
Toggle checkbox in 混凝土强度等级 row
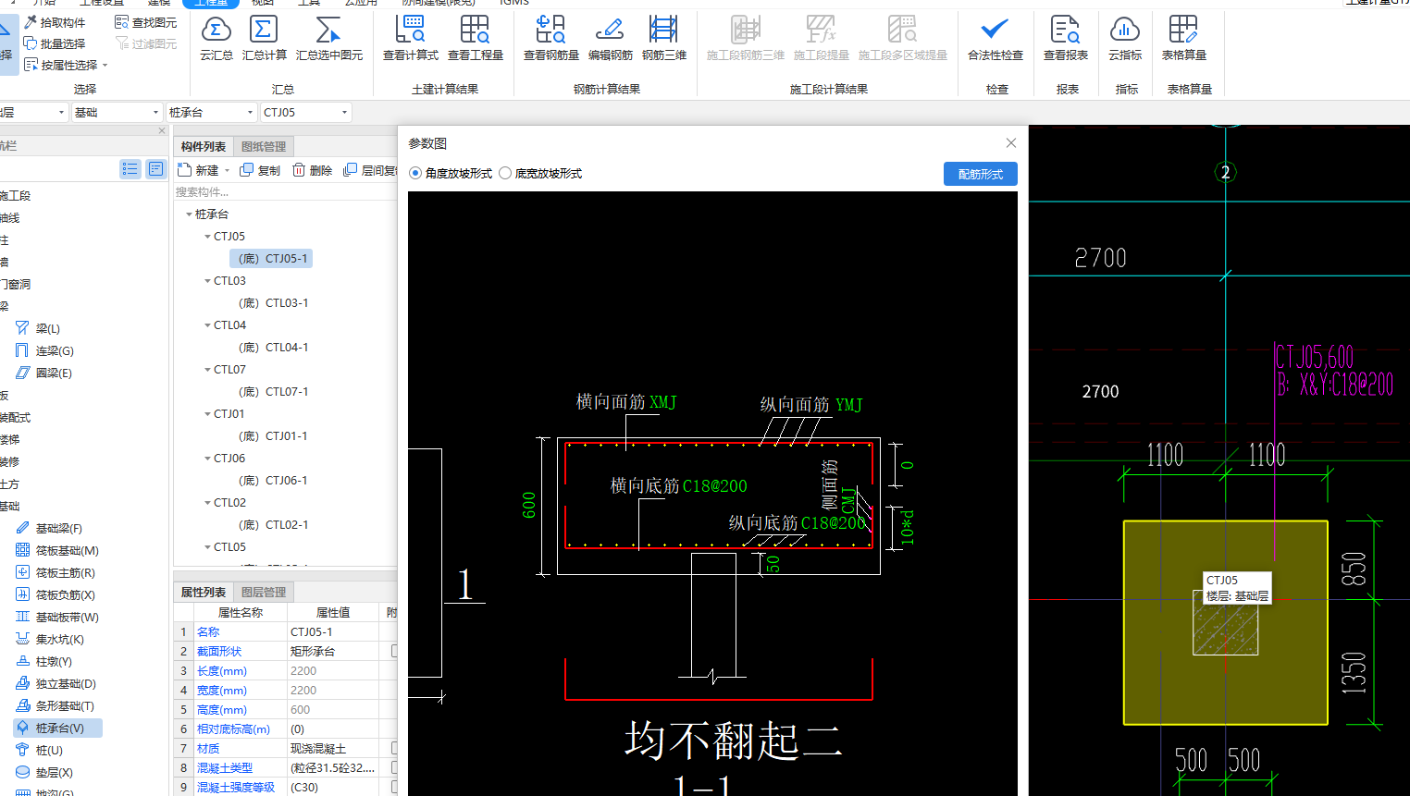point(394,787)
